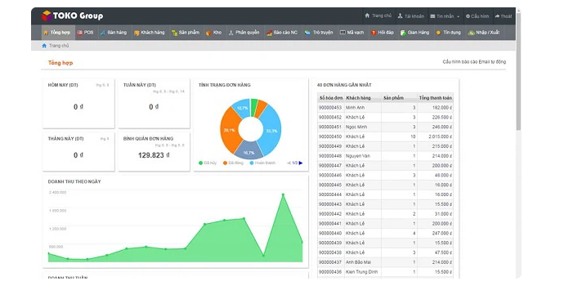The height and width of the screenshot is (299, 573).
Task: Click the Thoát logout link
Action: pos(504,16)
